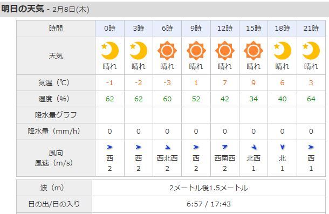Click the 北西 wind arrow at 15時
Image resolution: width=329 pixels, height=214 pixels.
pos(254,147)
